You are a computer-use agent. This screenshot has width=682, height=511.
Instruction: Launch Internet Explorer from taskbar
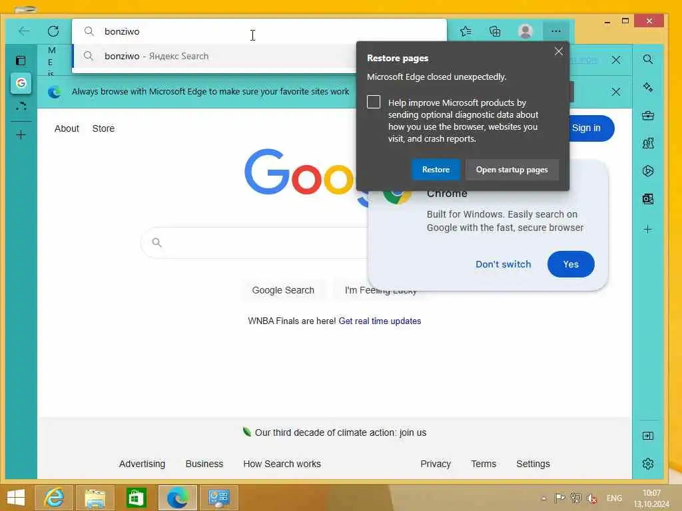click(x=53, y=498)
